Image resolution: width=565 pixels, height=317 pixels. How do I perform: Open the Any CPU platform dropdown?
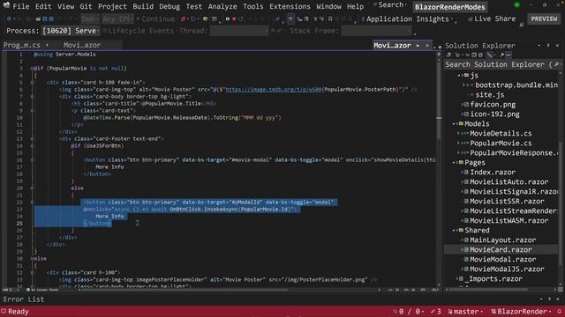(117, 18)
